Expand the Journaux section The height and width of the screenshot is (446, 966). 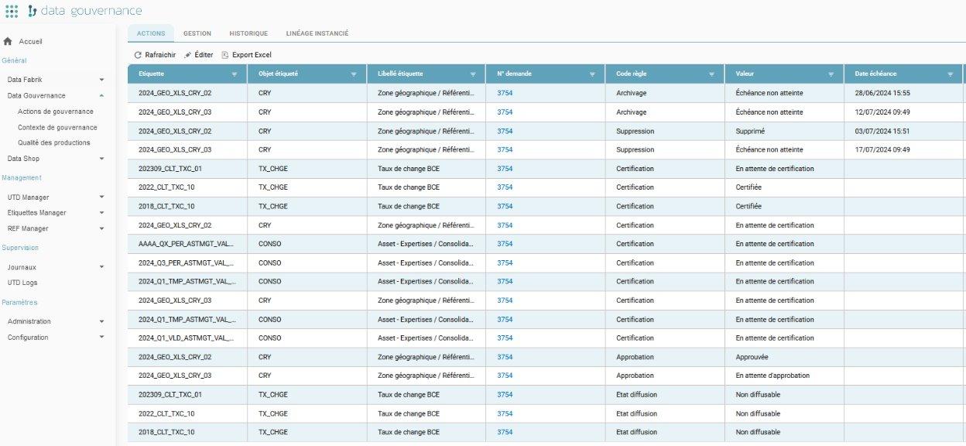tap(101, 267)
